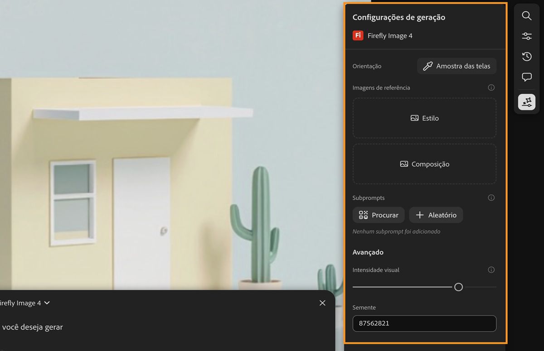The image size is (544, 351).
Task: View generation history via the clock icon
Action: click(x=526, y=56)
